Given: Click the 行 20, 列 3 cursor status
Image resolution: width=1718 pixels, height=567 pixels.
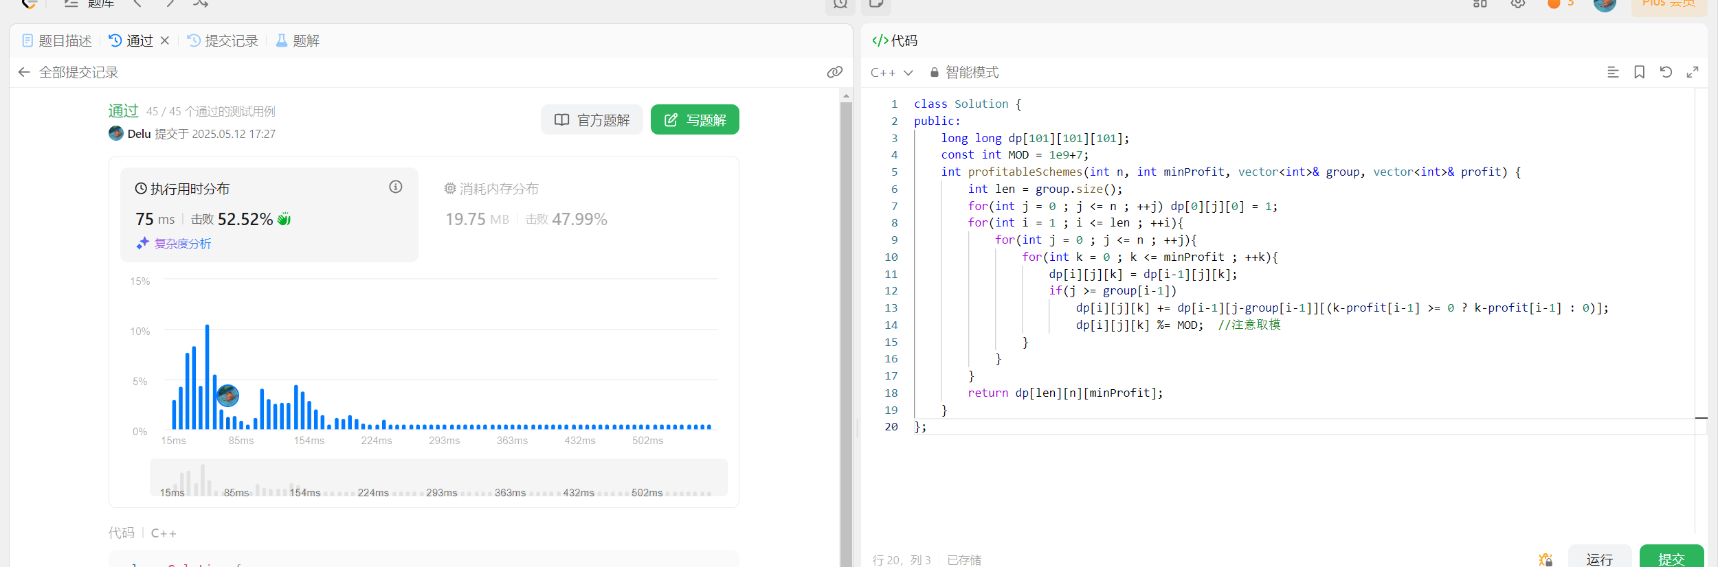Looking at the screenshot, I should (901, 560).
